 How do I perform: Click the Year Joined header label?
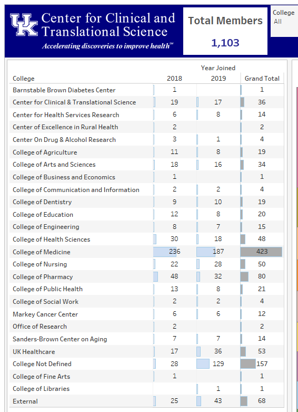click(218, 68)
